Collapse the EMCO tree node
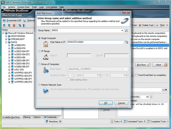The image size is (171, 129). click(6, 42)
